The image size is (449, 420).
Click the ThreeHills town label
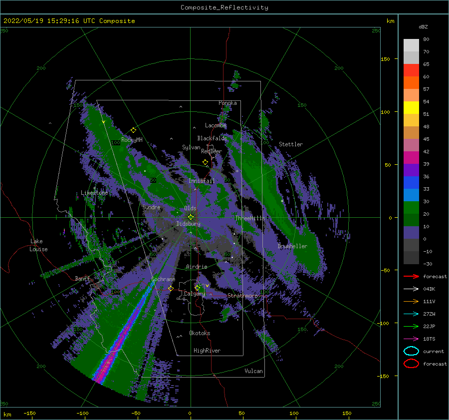coord(250,218)
